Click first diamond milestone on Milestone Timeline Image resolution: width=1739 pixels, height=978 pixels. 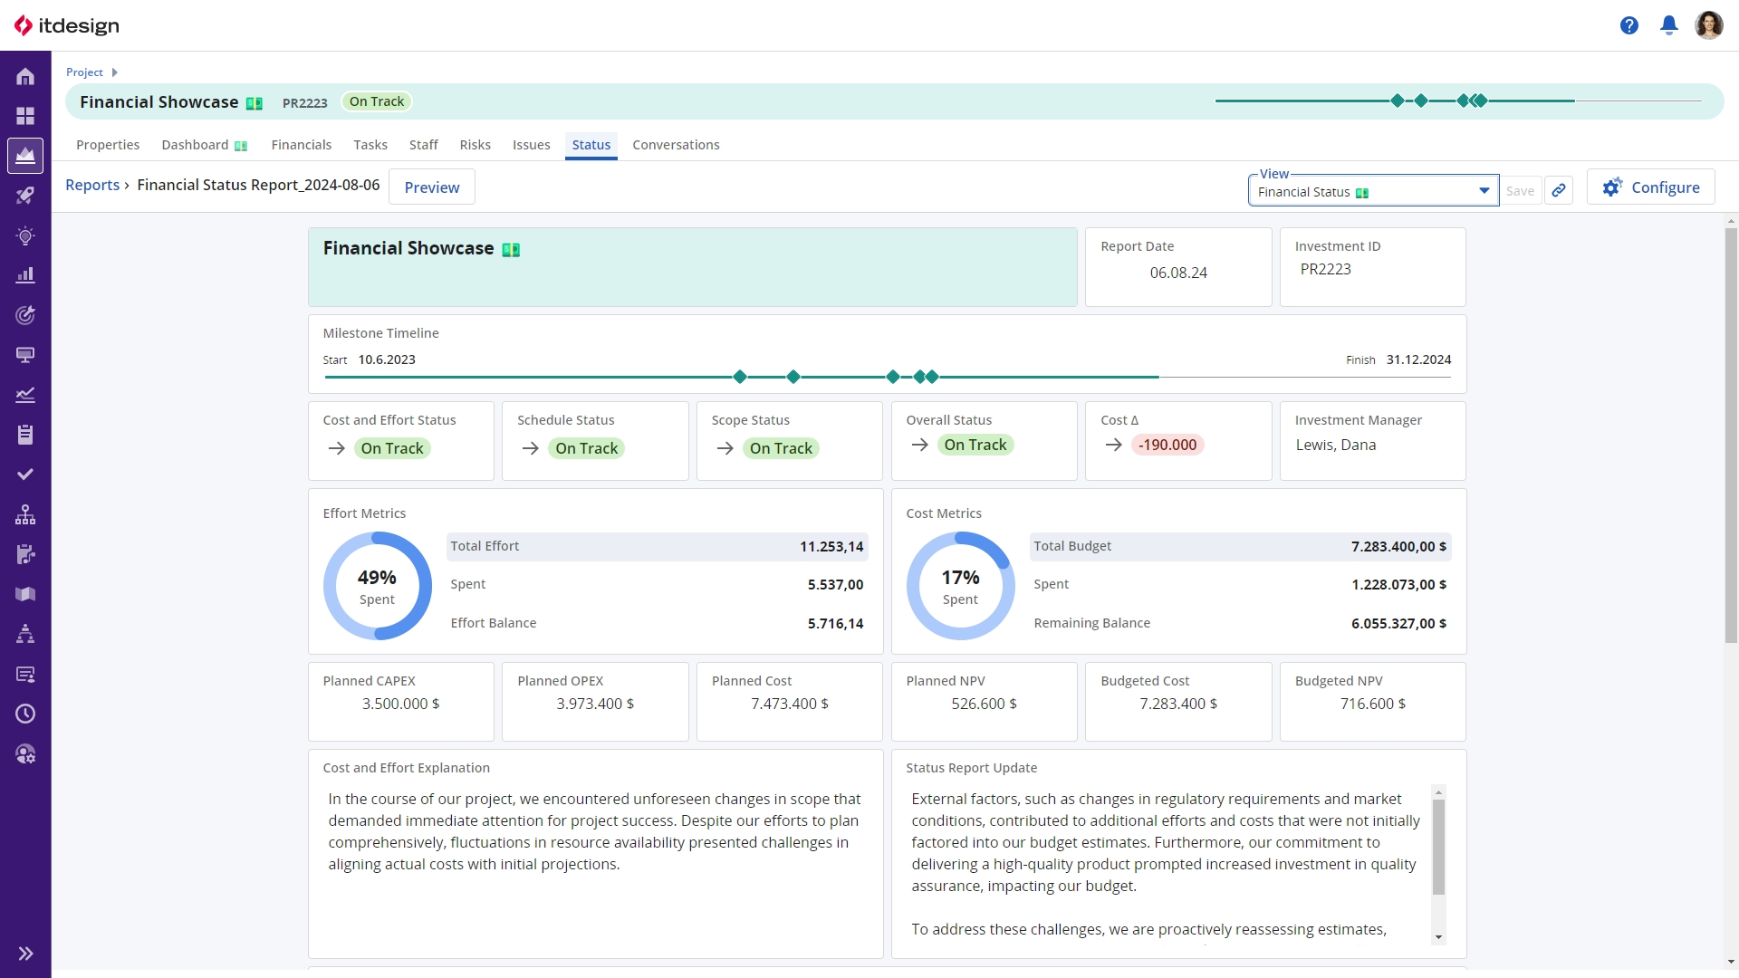click(x=740, y=377)
